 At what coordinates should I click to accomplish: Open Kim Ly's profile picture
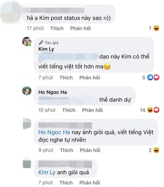click(27, 41)
